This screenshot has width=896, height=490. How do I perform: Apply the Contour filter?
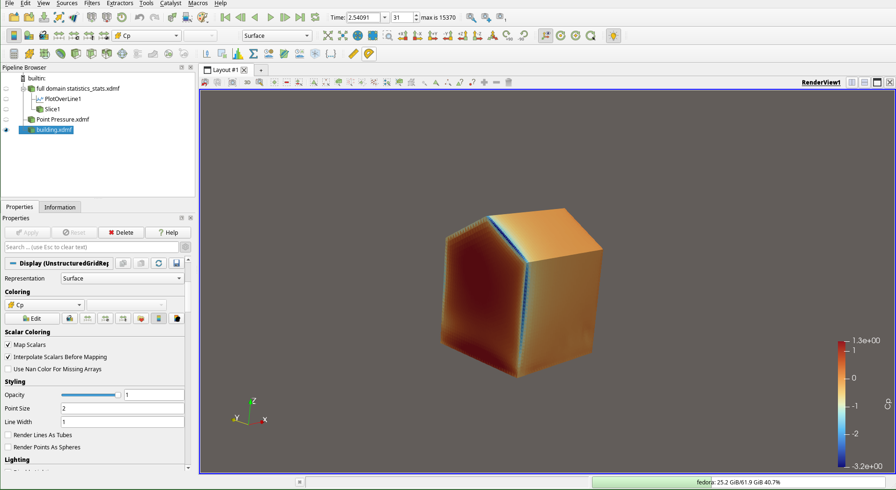[x=60, y=54]
